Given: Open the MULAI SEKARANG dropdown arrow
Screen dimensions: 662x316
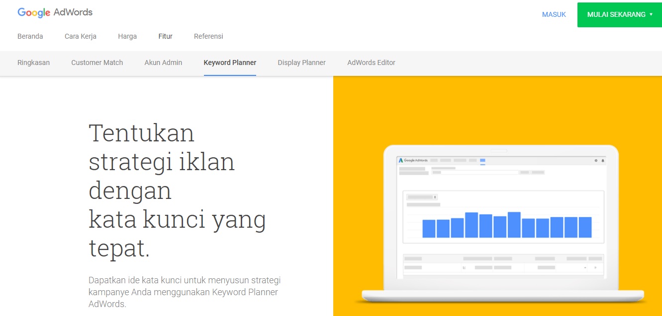Looking at the screenshot, I should pos(651,14).
